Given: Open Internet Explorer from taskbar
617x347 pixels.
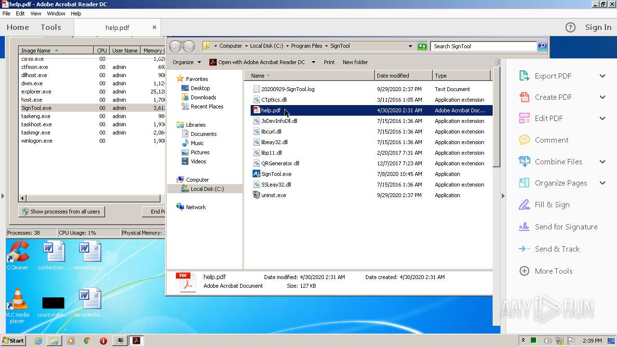Looking at the screenshot, I should tap(38, 341).
